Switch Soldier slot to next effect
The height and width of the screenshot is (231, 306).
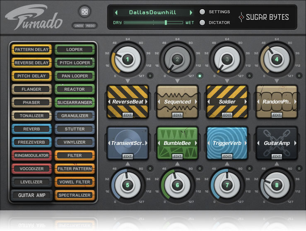pyautogui.click(x=245, y=102)
